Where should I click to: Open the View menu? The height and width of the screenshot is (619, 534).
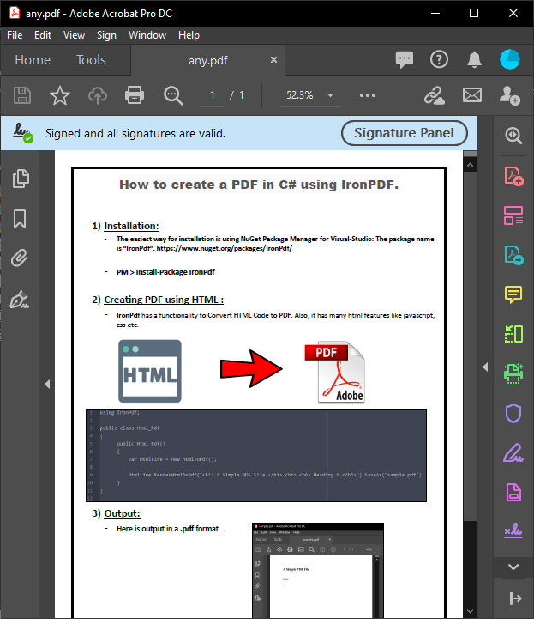[x=74, y=35]
